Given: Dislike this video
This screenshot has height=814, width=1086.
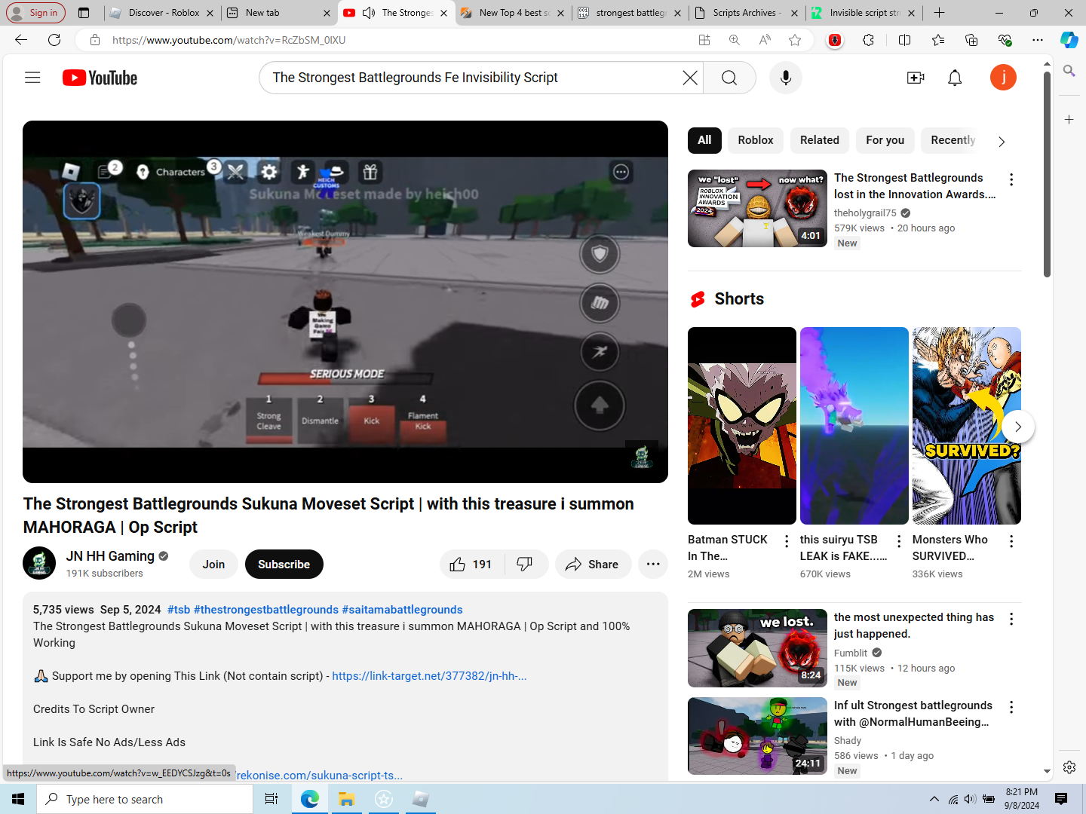Looking at the screenshot, I should (x=525, y=565).
